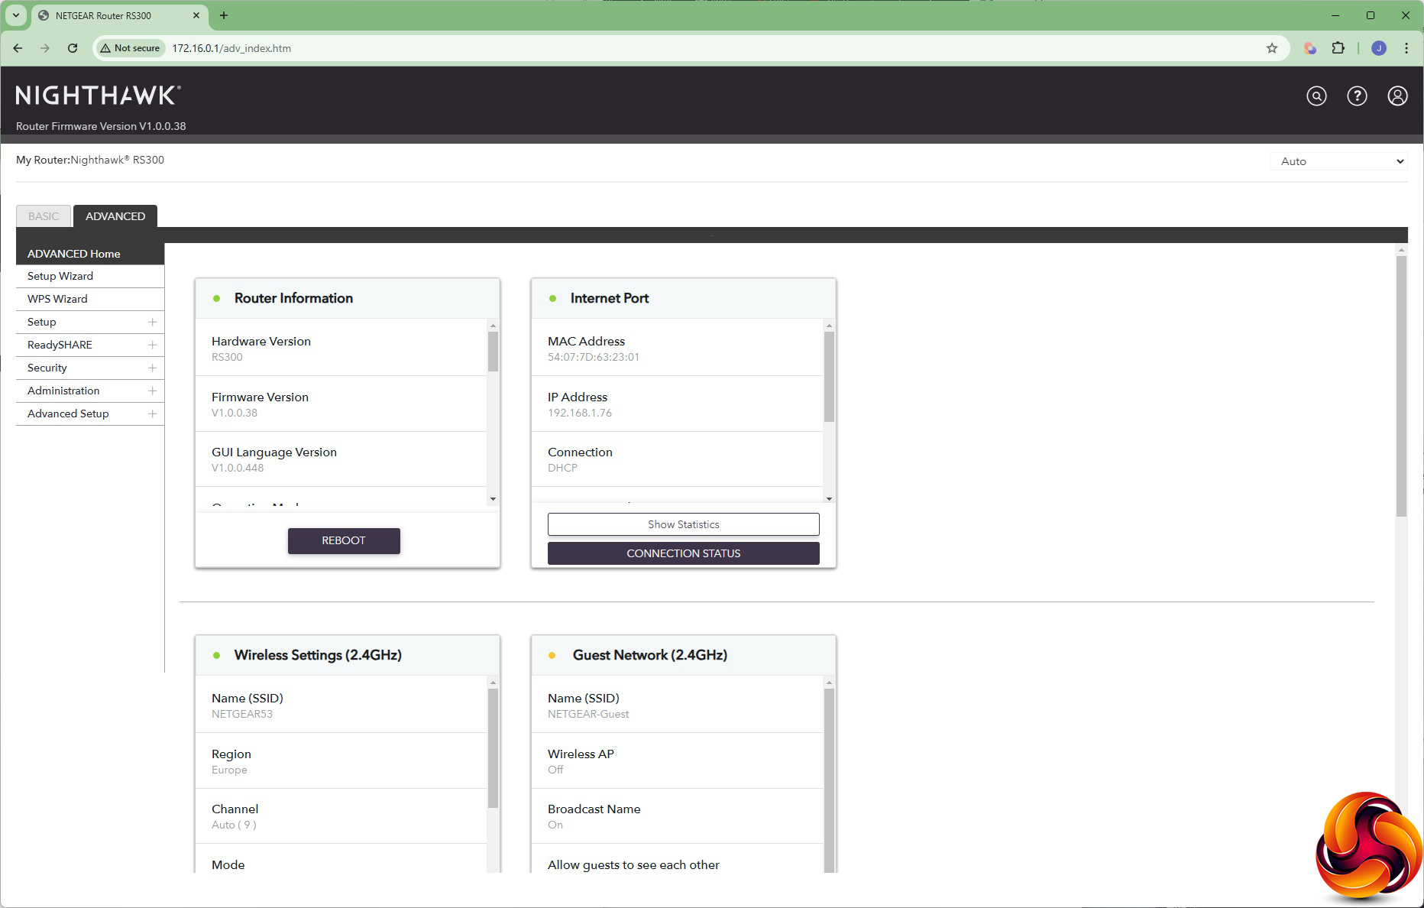The image size is (1424, 908).
Task: Click down arrow of Internet Port scrollbar
Action: tap(829, 499)
